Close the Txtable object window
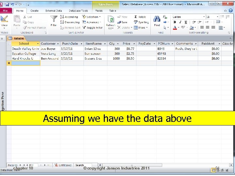 [x=230, y=38]
